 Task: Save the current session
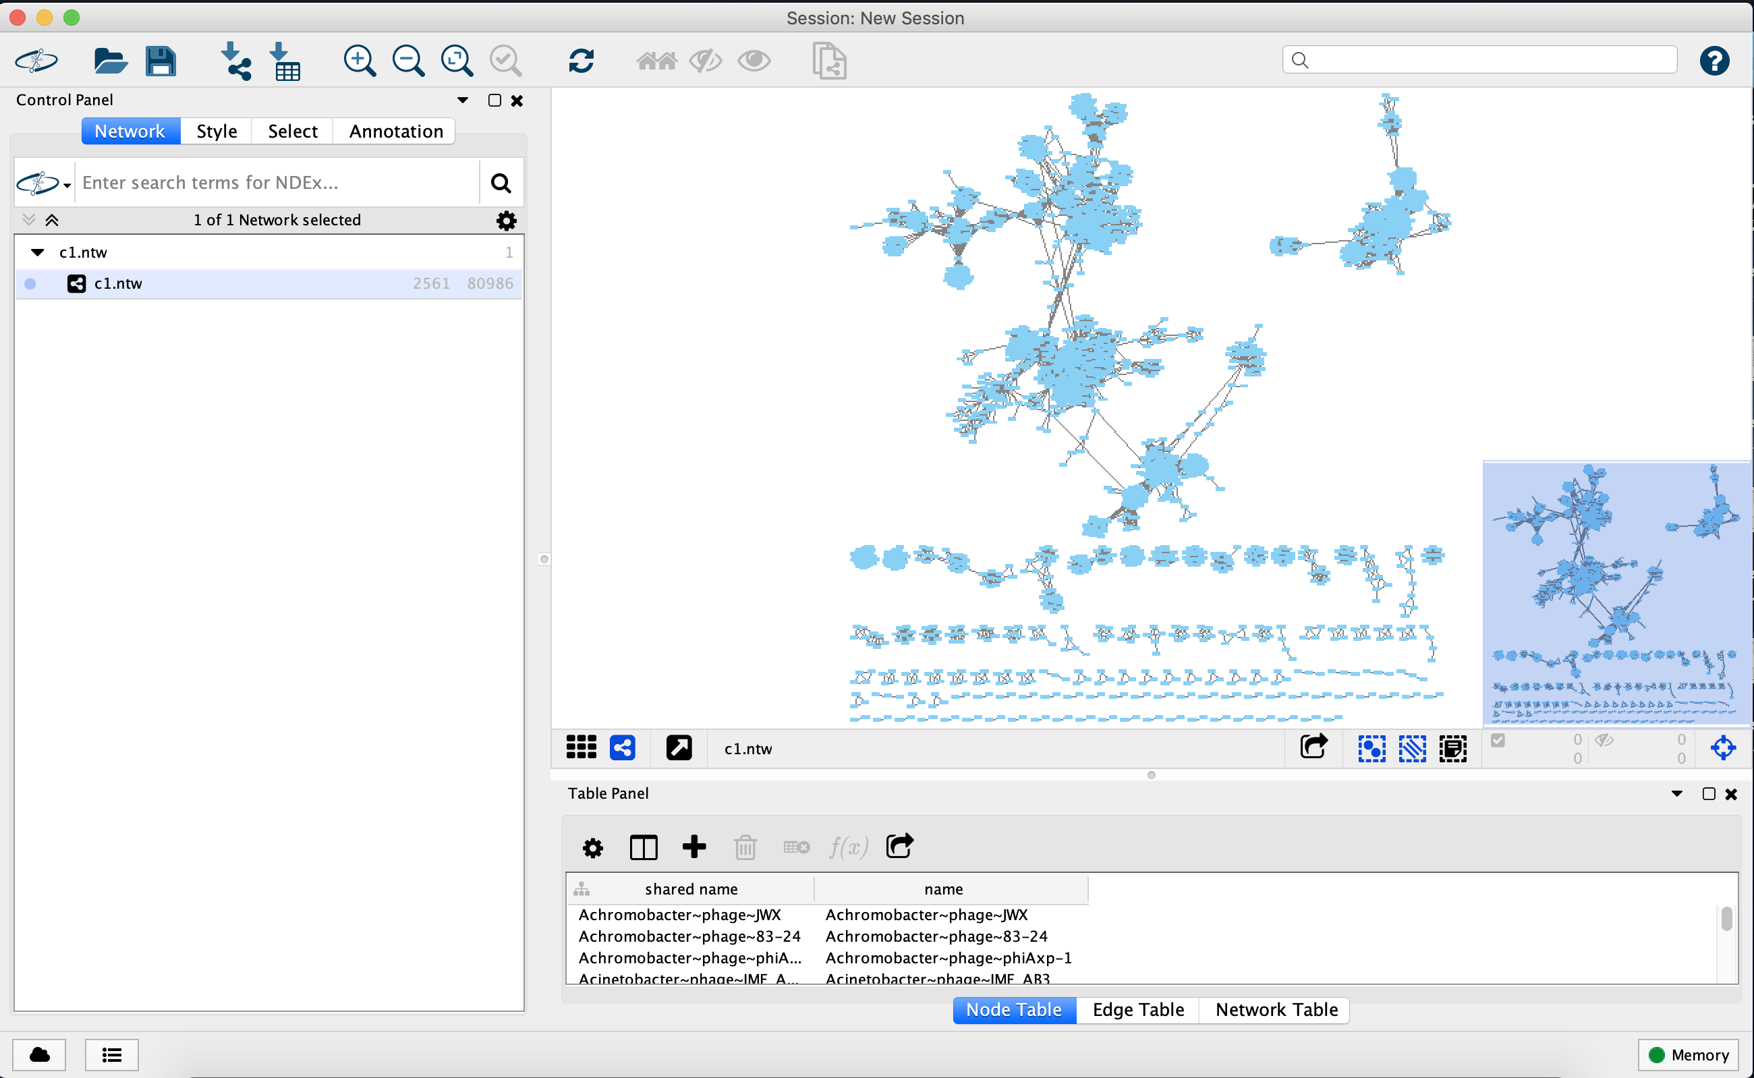click(x=160, y=61)
